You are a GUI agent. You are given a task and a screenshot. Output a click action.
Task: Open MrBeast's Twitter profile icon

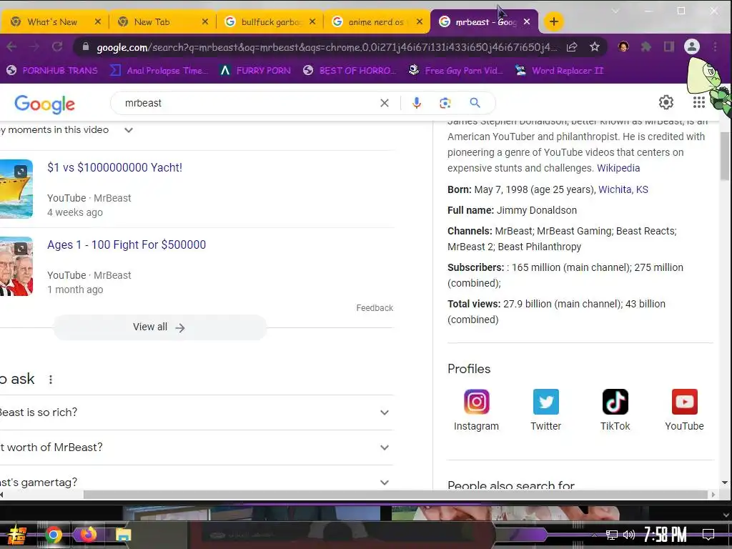tap(545, 402)
